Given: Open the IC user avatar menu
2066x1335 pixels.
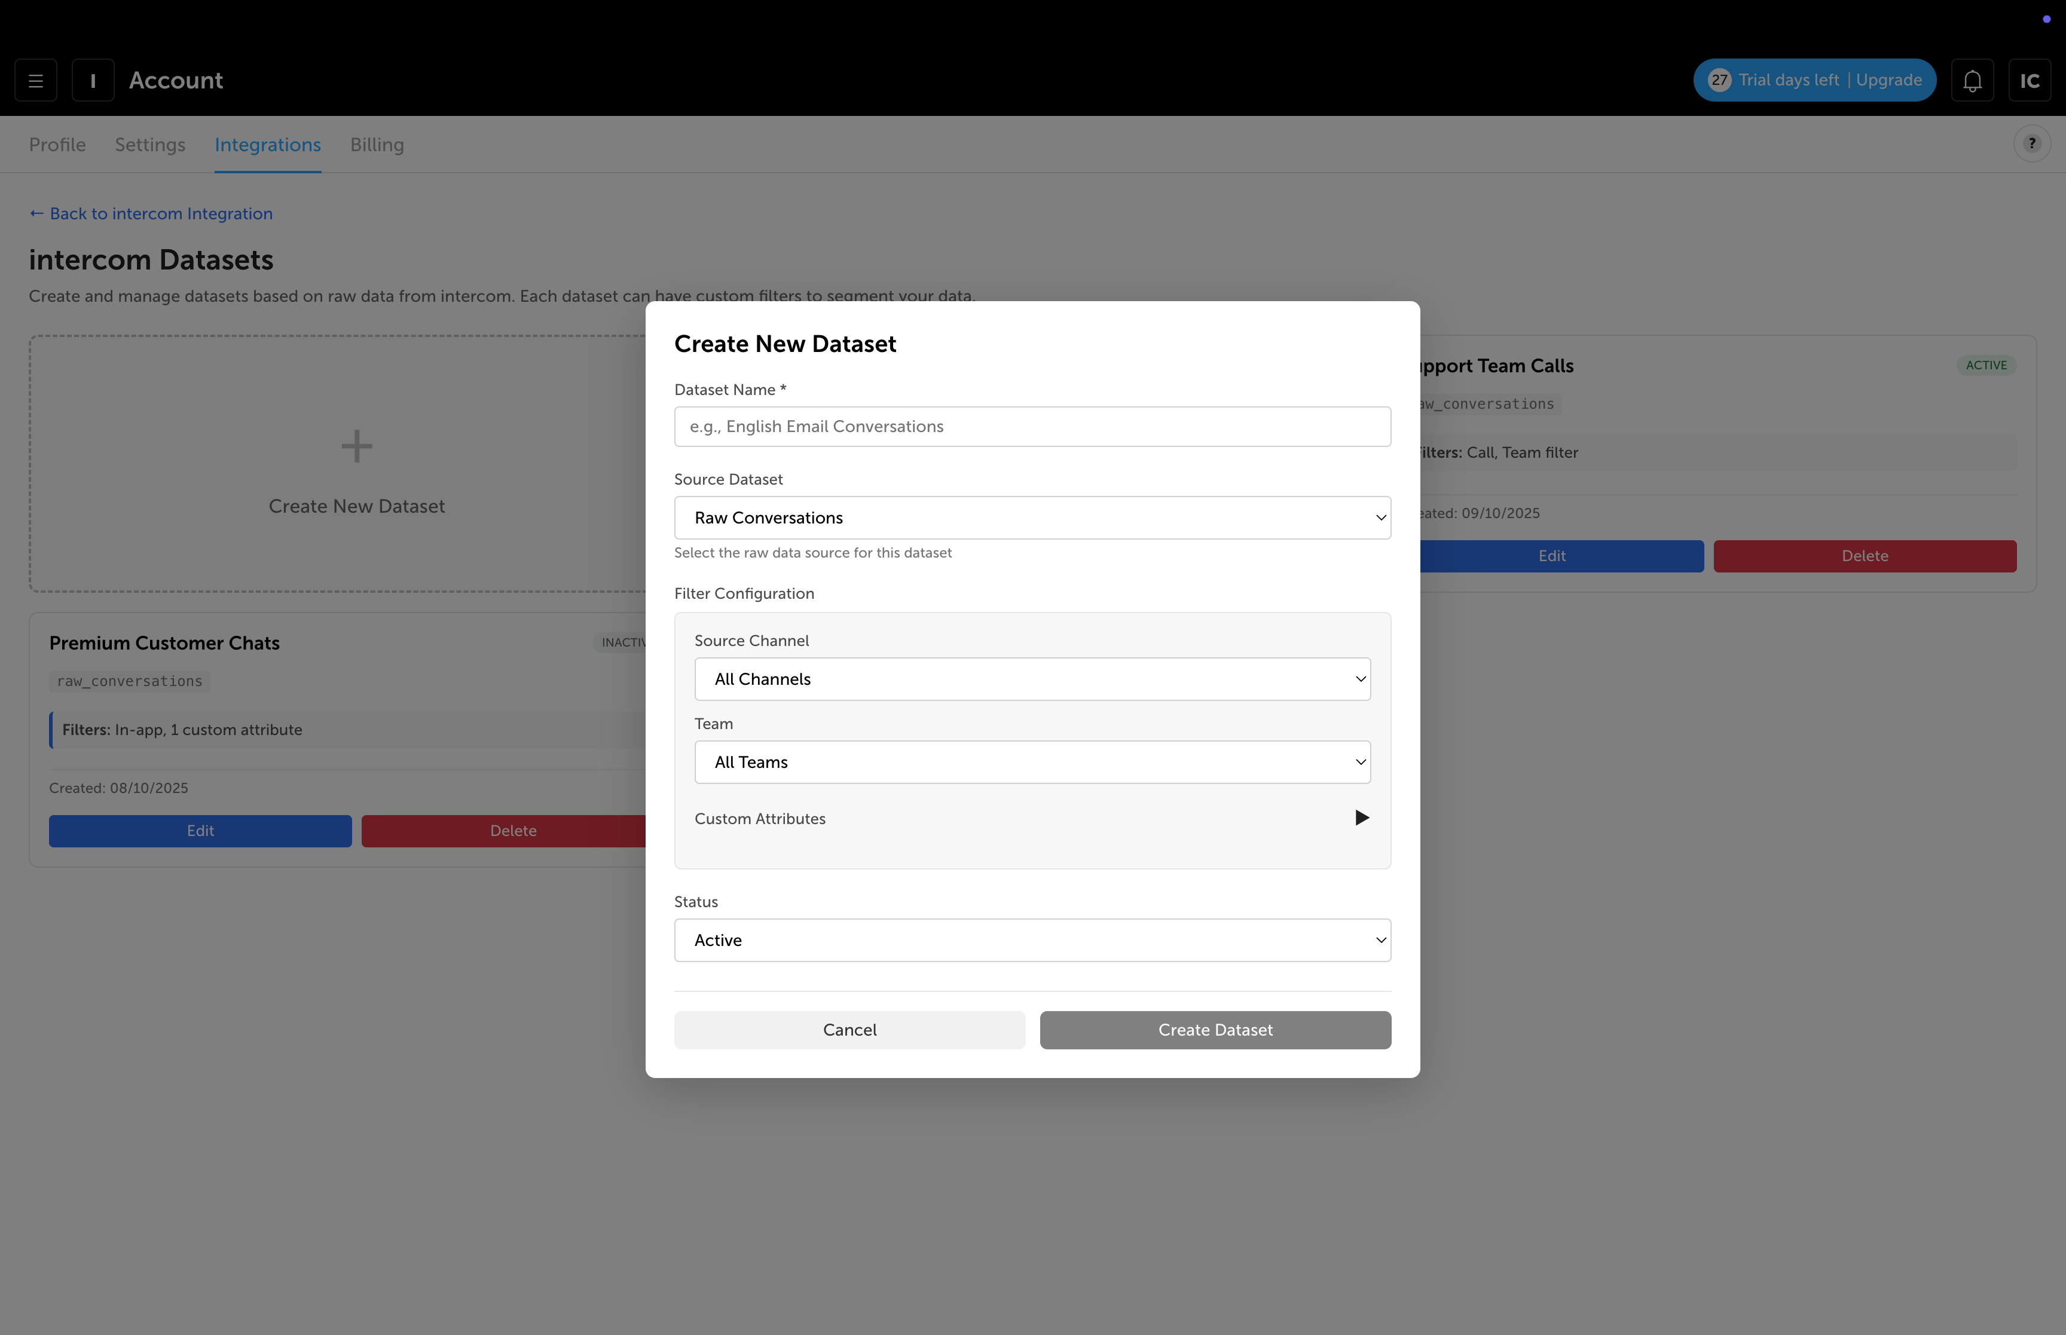Looking at the screenshot, I should (x=2030, y=81).
